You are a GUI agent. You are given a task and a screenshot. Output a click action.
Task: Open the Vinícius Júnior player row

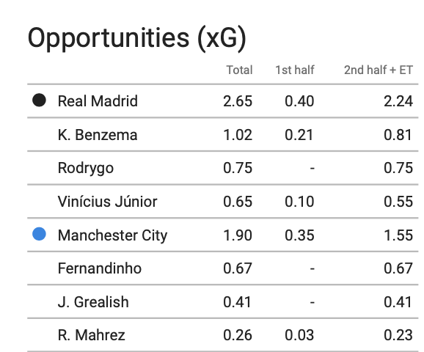pos(222,202)
